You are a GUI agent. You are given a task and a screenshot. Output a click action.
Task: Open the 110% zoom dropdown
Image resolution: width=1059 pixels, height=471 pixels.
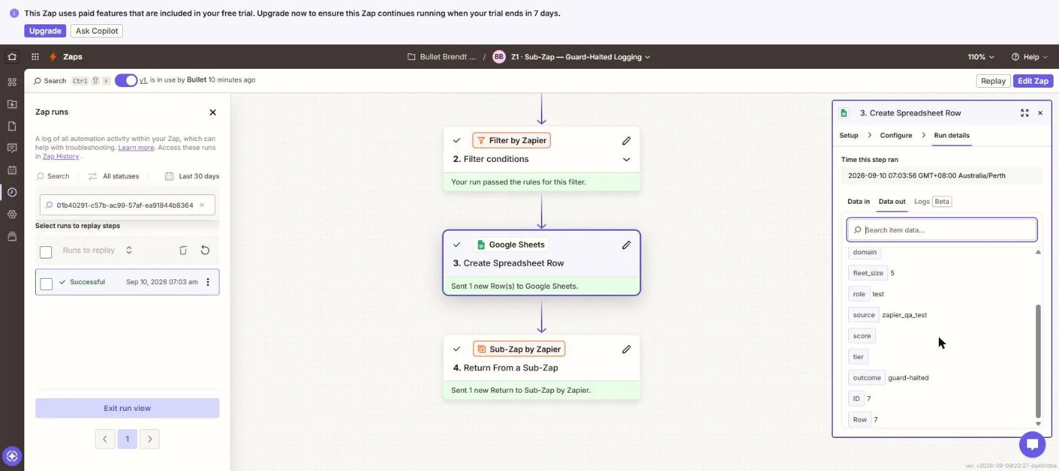click(981, 57)
